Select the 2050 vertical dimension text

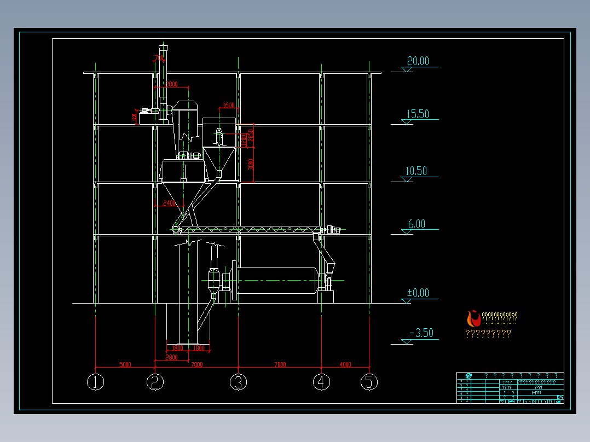pyautogui.click(x=251, y=136)
